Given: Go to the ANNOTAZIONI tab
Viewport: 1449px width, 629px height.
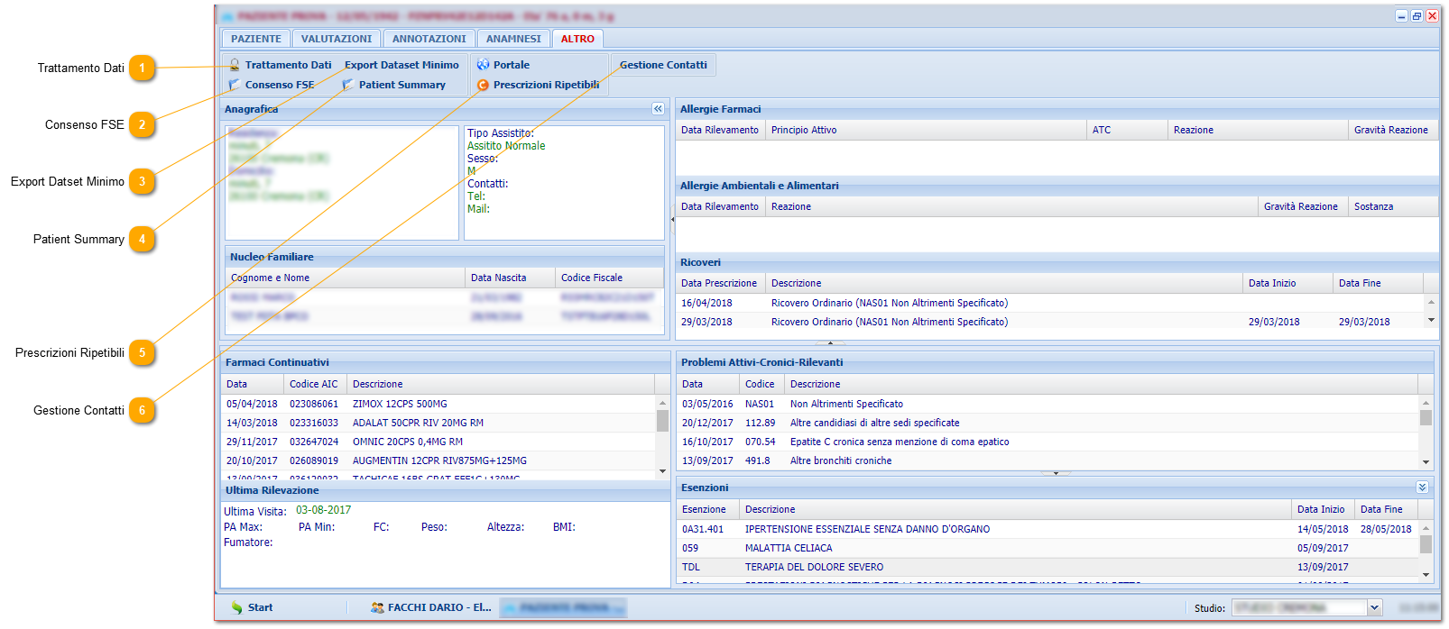Looking at the screenshot, I should 429,39.
